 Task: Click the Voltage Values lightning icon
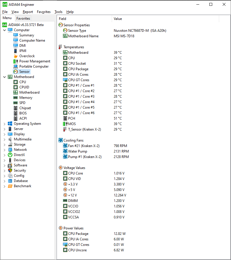click(x=61, y=168)
